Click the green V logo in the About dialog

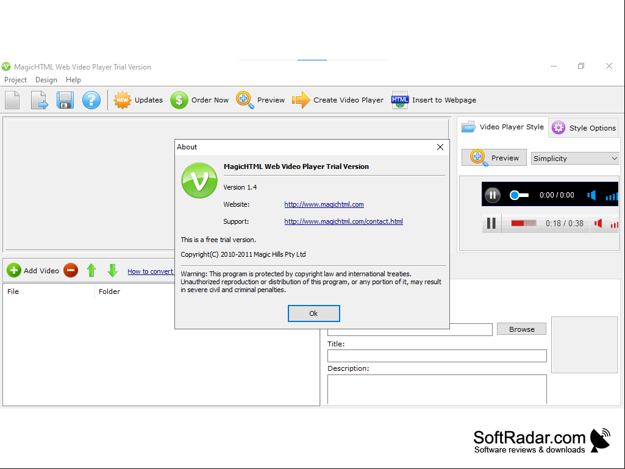[199, 181]
